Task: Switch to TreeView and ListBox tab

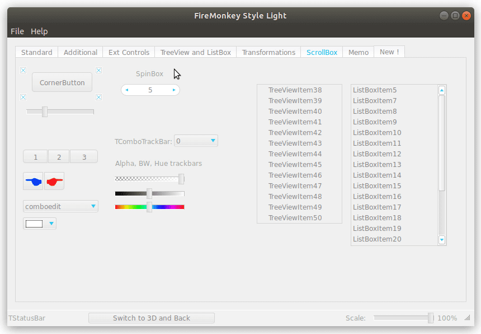Action: tap(196, 52)
